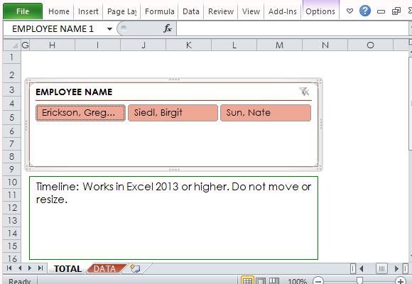Click the 100% zoom level
This screenshot has height=284, width=412.
pyautogui.click(x=297, y=281)
